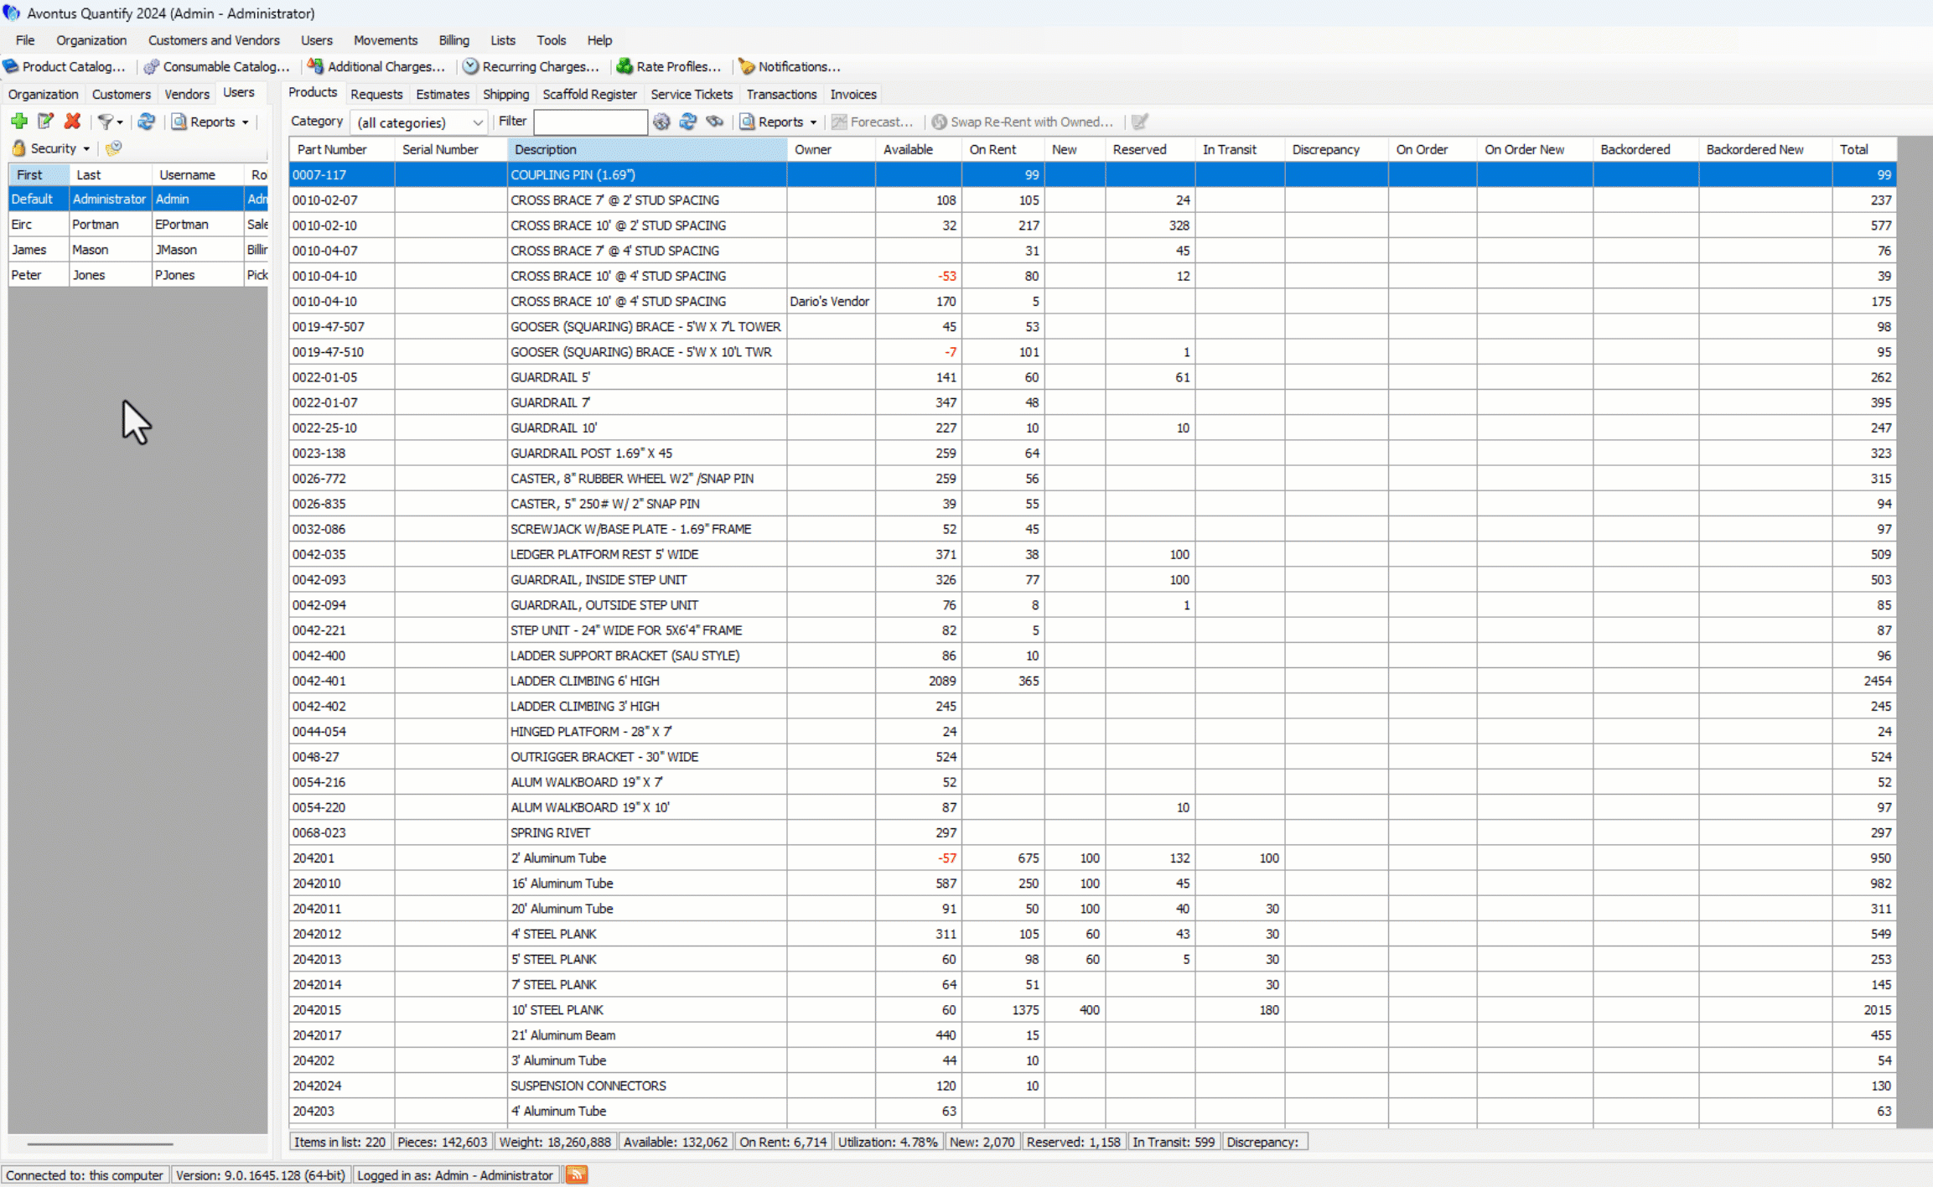1933x1187 pixels.
Task: Open Rate Profiles
Action: (669, 66)
